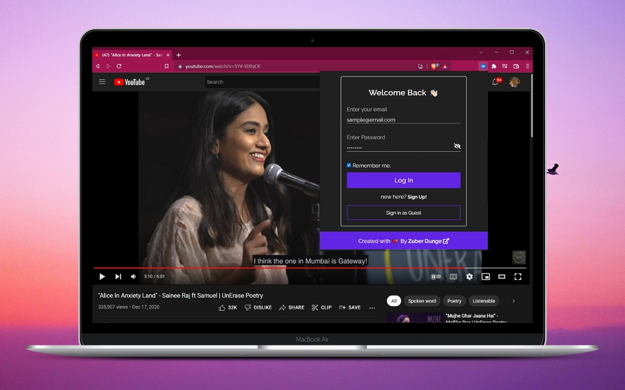Screen dimensions: 625x390
Task: Enter fullscreen video mode
Action: coord(518,276)
